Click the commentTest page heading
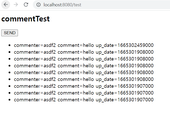 pyautogui.click(x=26, y=19)
